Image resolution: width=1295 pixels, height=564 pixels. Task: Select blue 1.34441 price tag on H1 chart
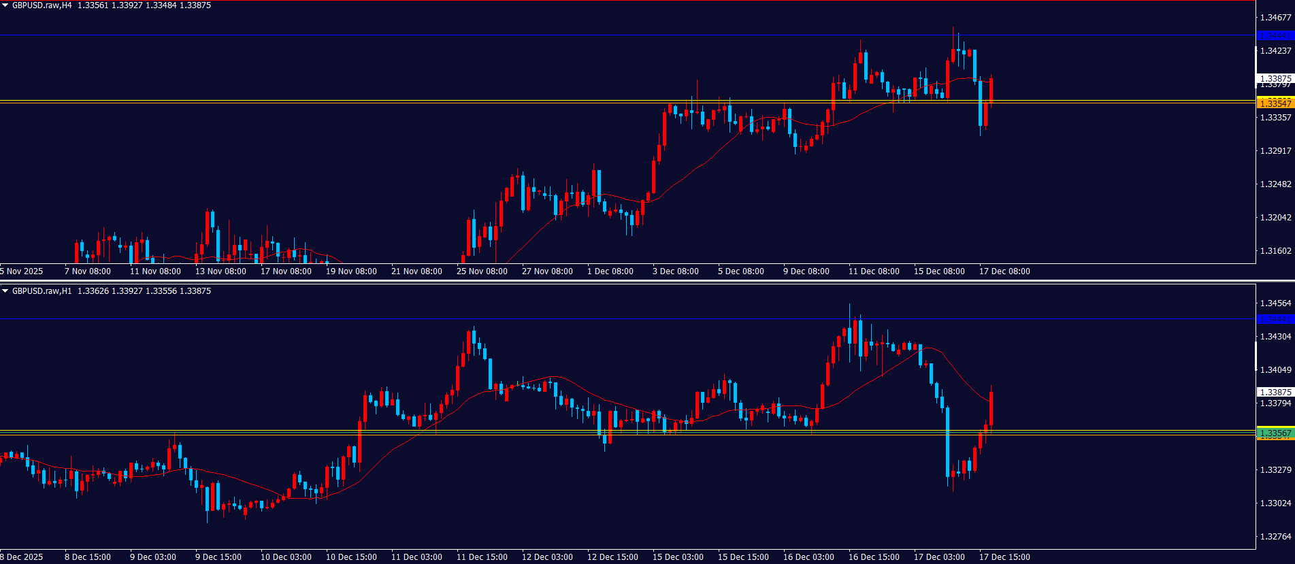click(1275, 319)
